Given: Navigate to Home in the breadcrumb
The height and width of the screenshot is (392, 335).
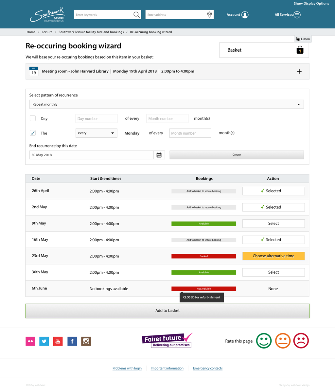Looking at the screenshot, I should pos(31,32).
